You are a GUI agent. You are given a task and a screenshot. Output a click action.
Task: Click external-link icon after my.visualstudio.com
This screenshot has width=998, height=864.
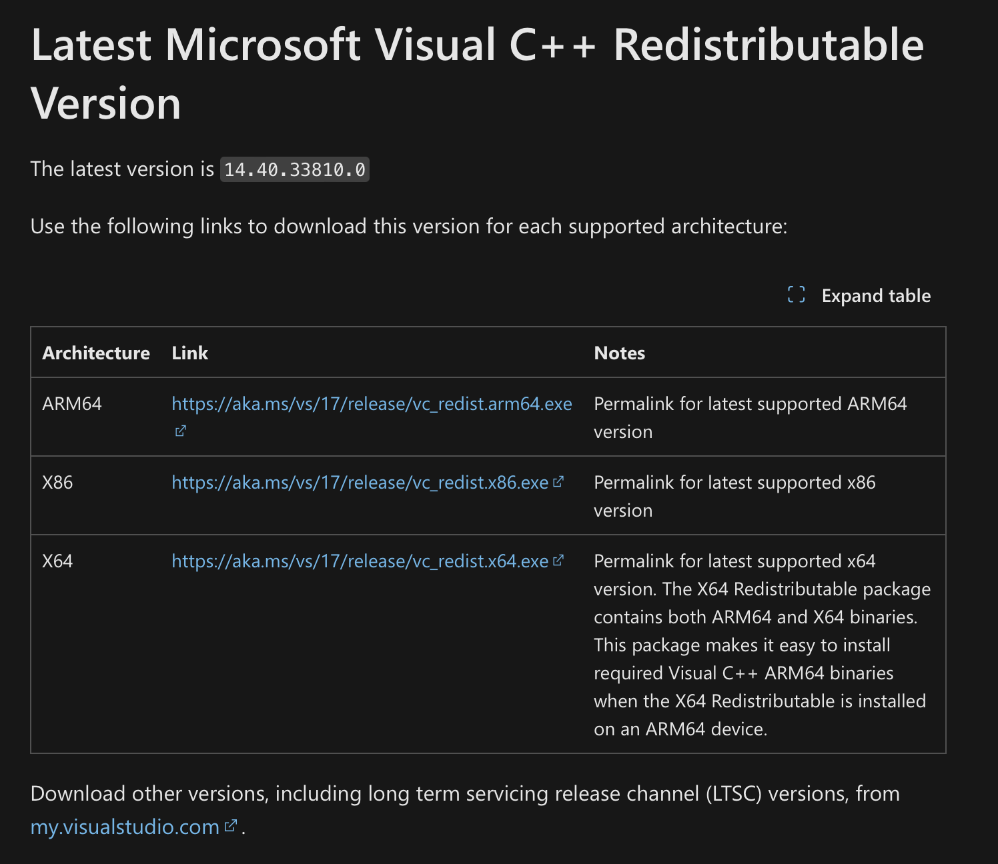click(x=231, y=826)
